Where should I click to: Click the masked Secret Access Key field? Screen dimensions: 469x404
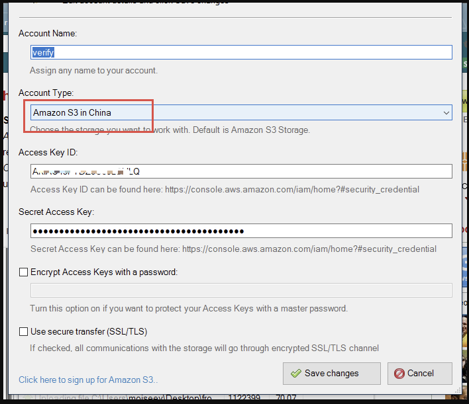[241, 231]
